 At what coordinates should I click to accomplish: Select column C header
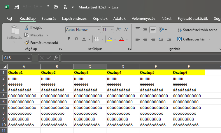coord(90,67)
